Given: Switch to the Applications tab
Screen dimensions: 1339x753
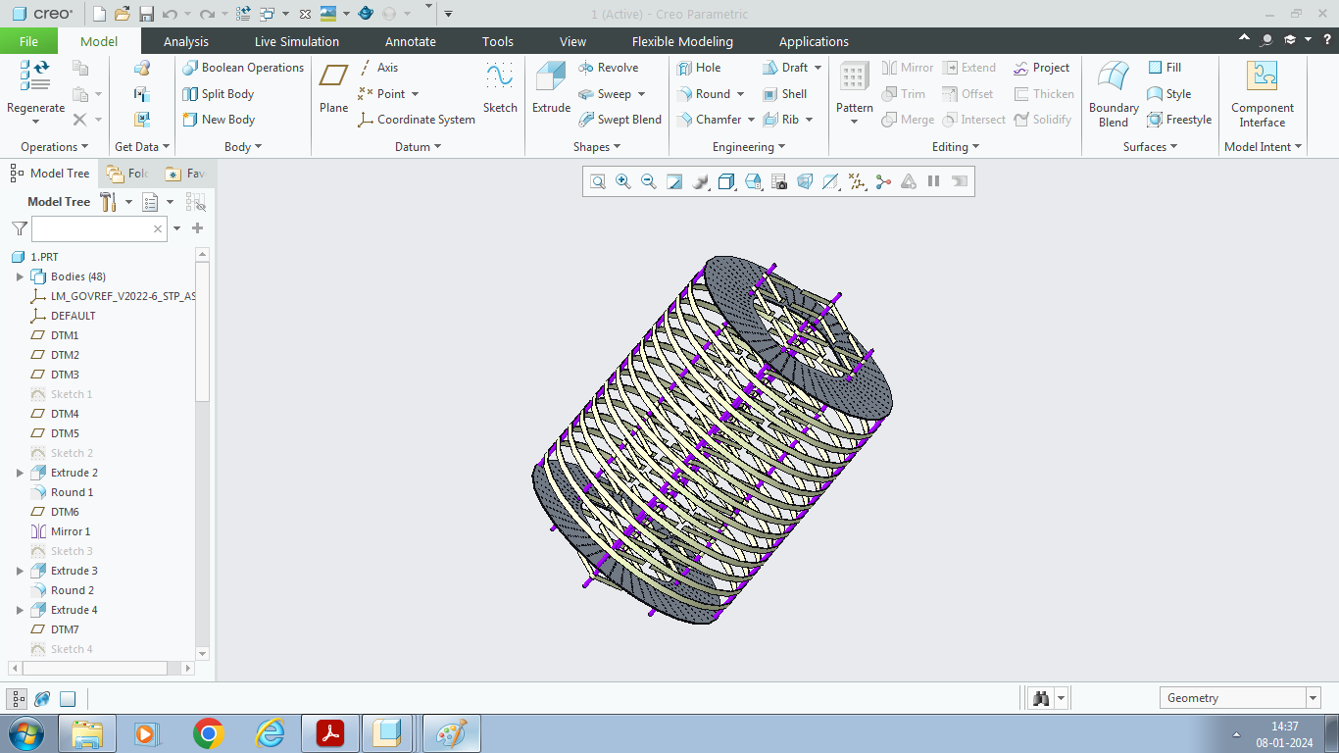Looking at the screenshot, I should click(814, 41).
